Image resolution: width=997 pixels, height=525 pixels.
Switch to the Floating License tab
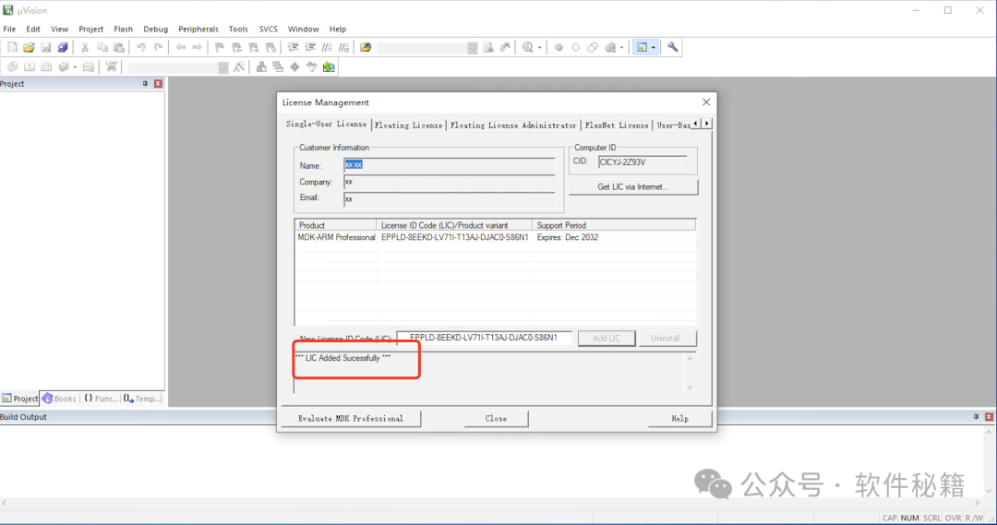click(x=408, y=125)
